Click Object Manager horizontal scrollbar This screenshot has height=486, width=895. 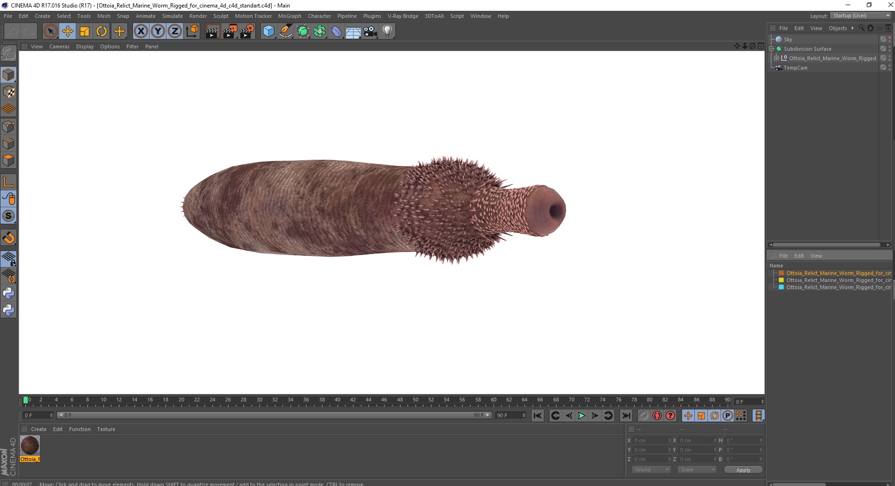(x=827, y=245)
